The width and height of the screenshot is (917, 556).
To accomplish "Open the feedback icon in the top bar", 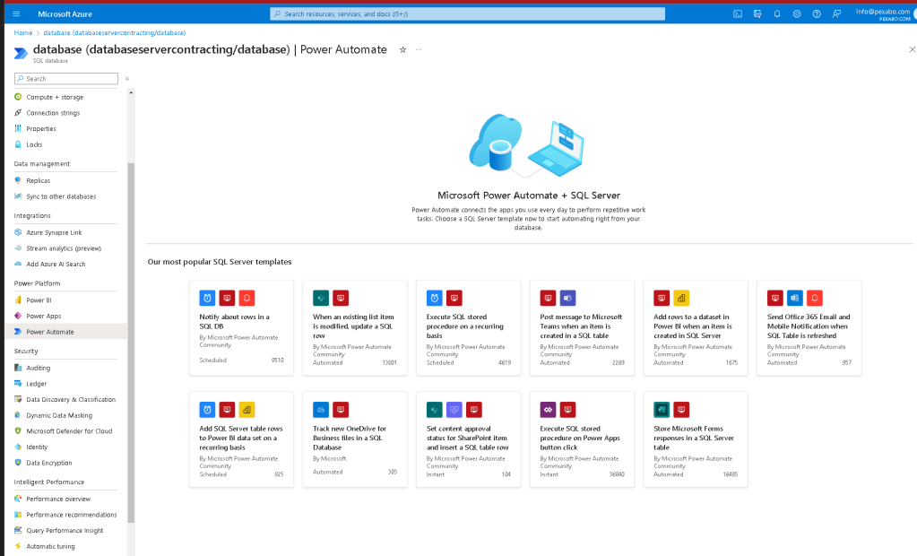I will pos(836,14).
